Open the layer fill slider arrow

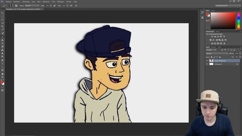240,57
